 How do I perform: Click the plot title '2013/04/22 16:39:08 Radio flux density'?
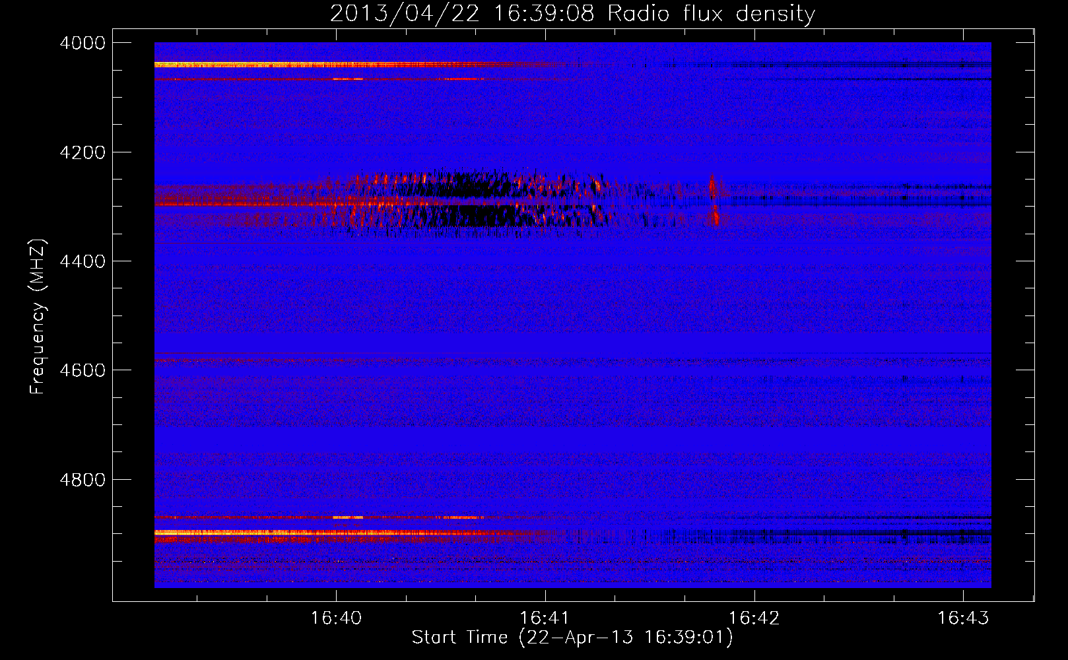[572, 13]
